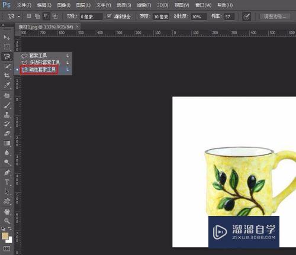Click the contrast (对比度) 10% field

tap(199, 17)
